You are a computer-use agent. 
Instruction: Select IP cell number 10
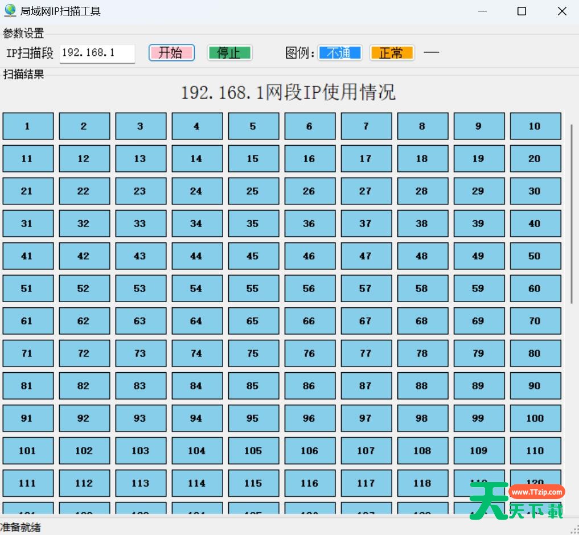[x=535, y=126]
